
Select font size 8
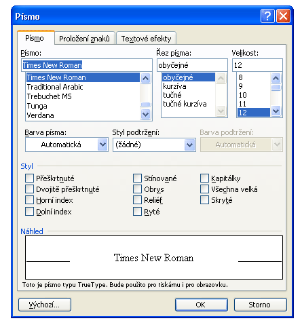[x=254, y=77]
